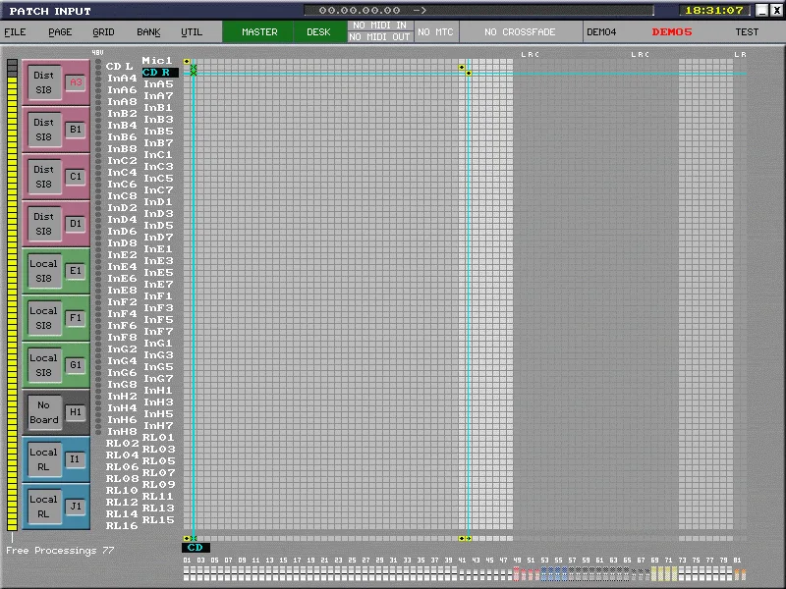Image resolution: width=786 pixels, height=589 pixels.
Task: Select the No Board H1 slot
Action: pyautogui.click(x=56, y=412)
